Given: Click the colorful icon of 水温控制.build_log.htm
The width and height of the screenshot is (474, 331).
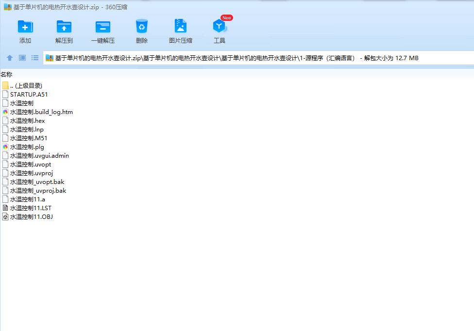Looking at the screenshot, I should pyautogui.click(x=5, y=112).
